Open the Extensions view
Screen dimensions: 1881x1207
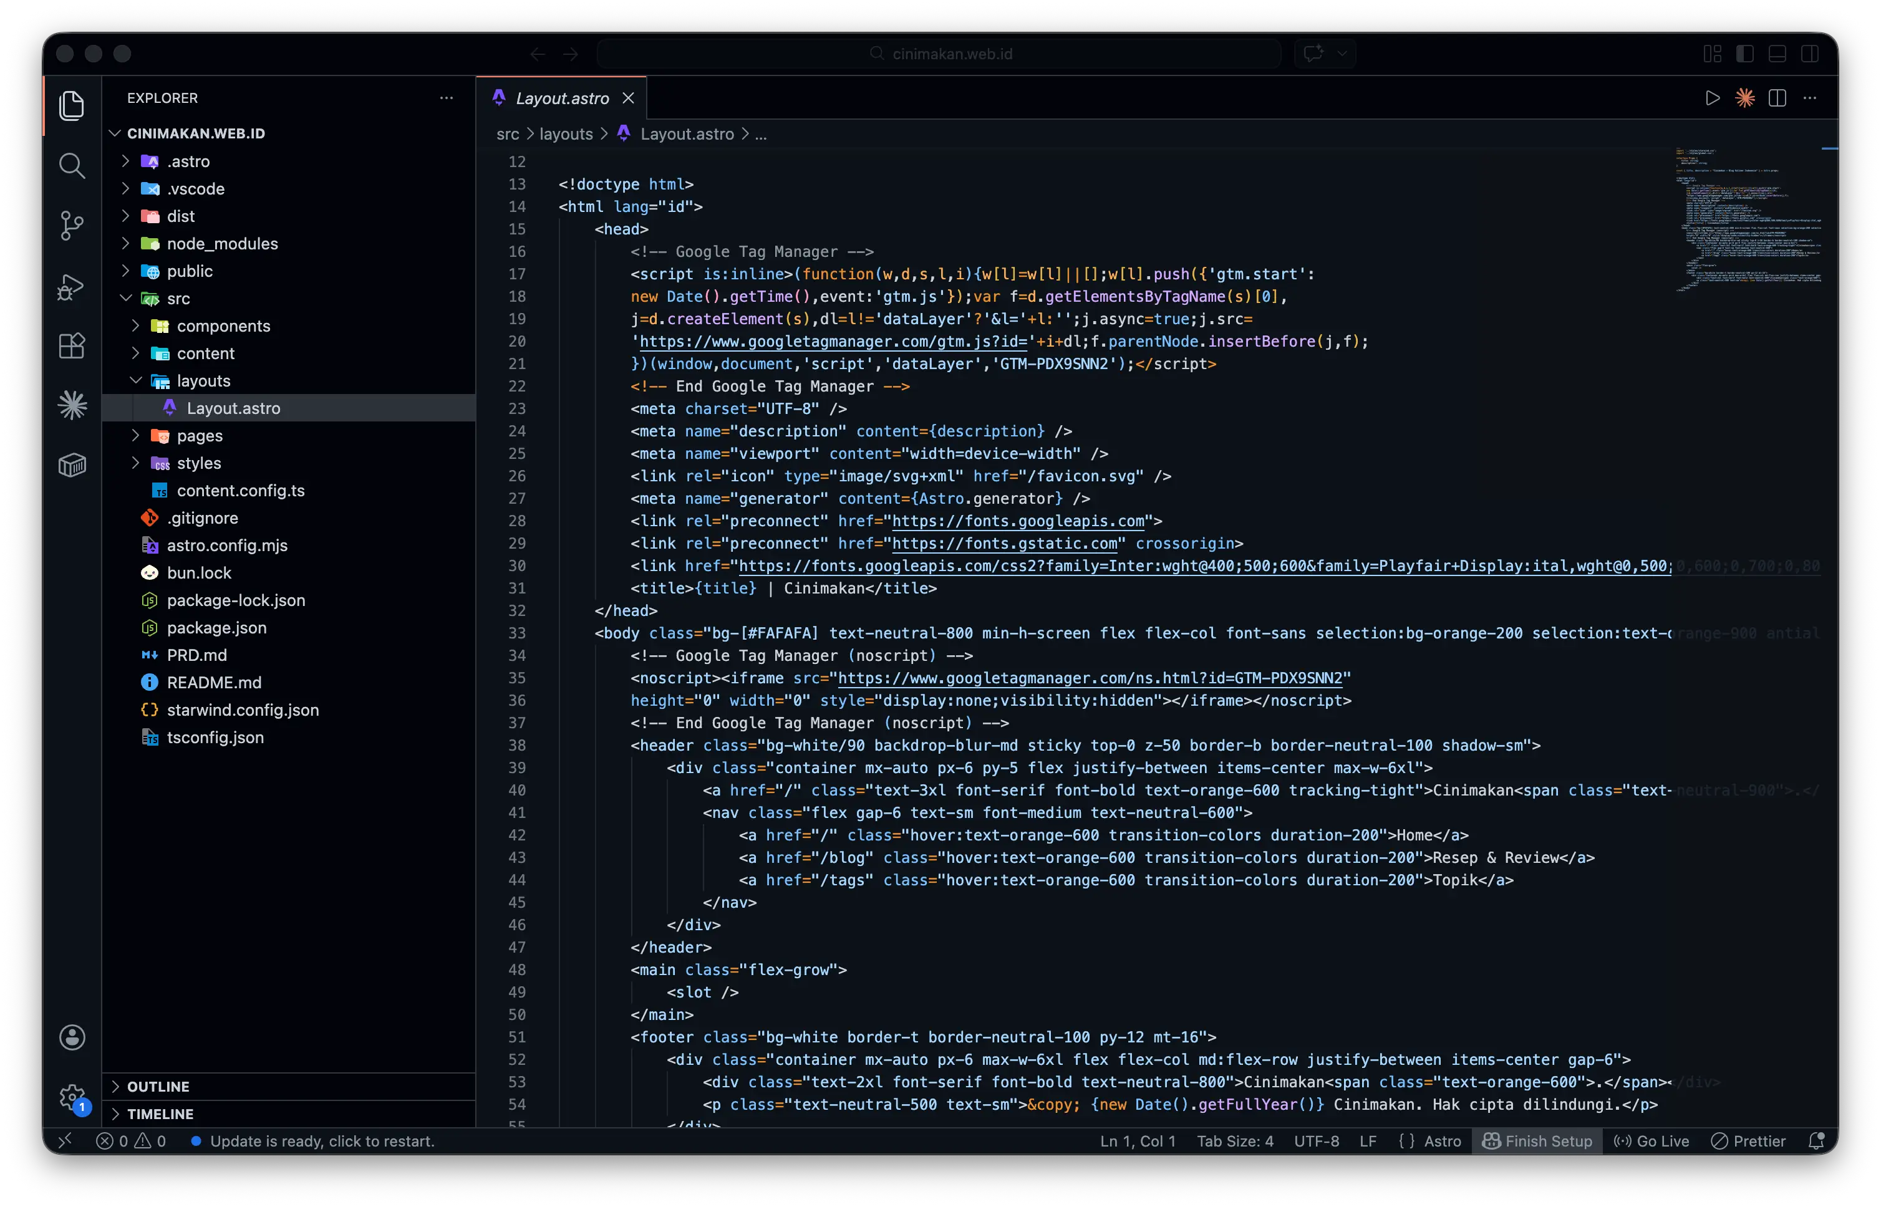click(72, 345)
